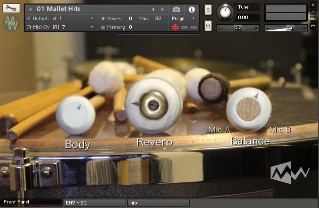Remove instrument using the X button
319x208 pixels.
coord(313,5)
